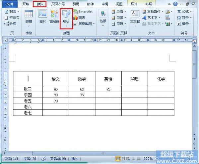This screenshot has height=164, width=199.
Task: Click the horizontal scrollbar thumb
Action: point(103,153)
